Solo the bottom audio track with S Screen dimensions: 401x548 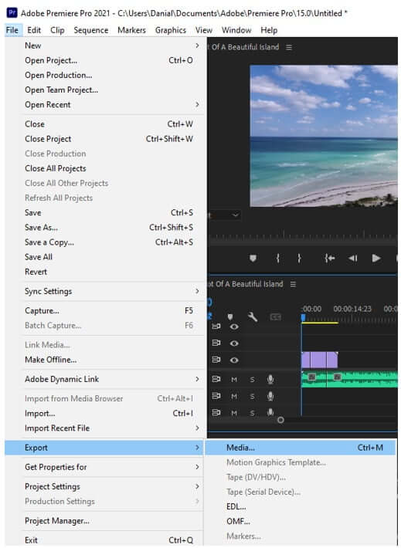click(x=253, y=413)
